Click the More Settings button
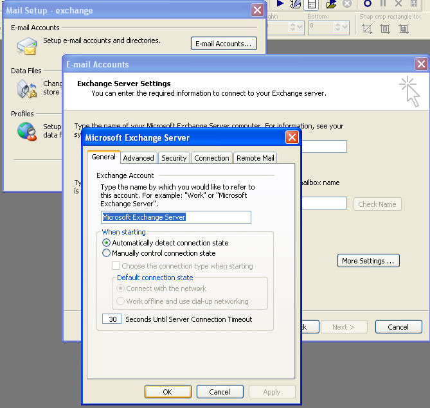Image resolution: width=430 pixels, height=408 pixels. (368, 261)
